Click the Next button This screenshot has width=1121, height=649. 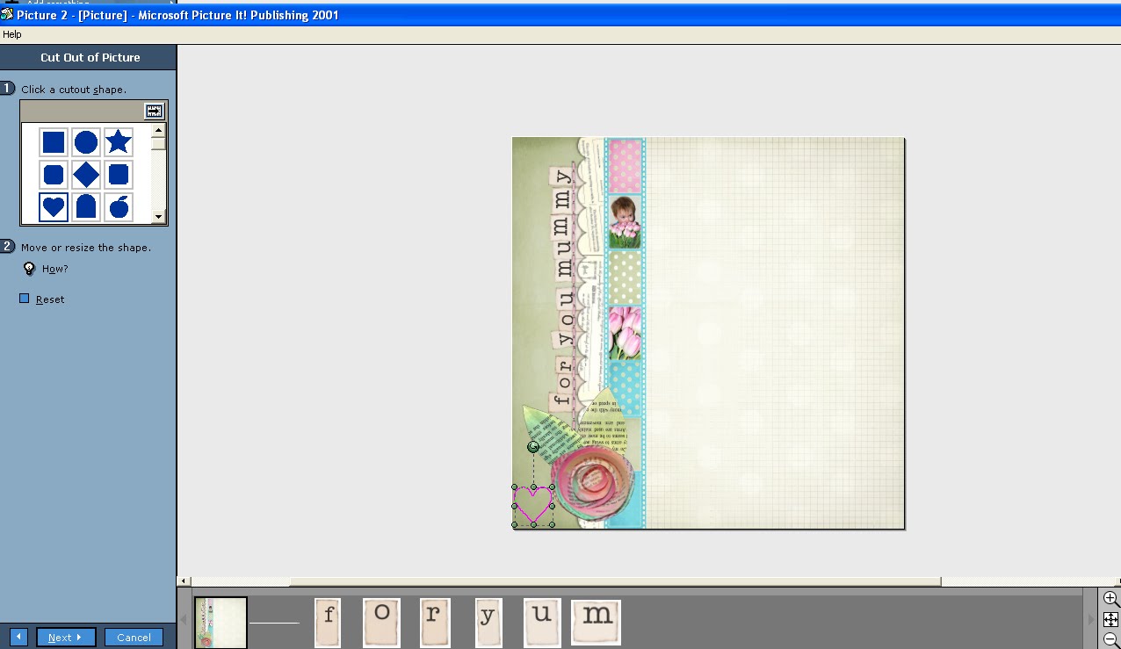point(66,638)
